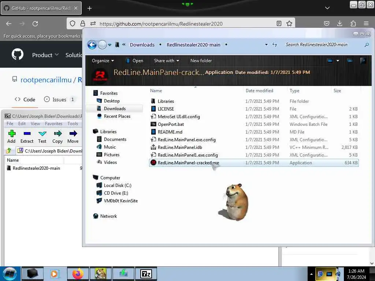The height and width of the screenshot is (281, 375).
Task: Sort by the Size column header
Action: (337, 91)
